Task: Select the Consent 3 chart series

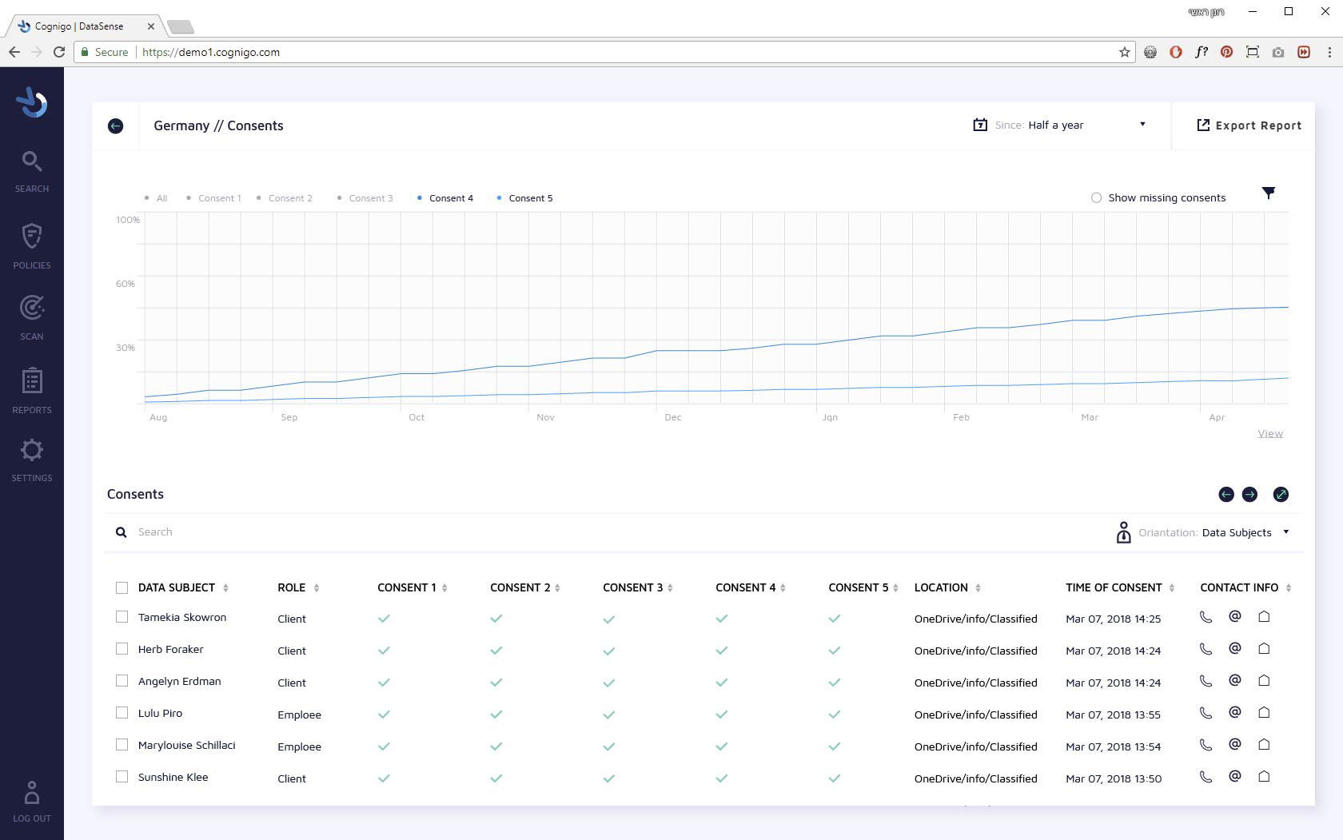Action: tap(365, 198)
